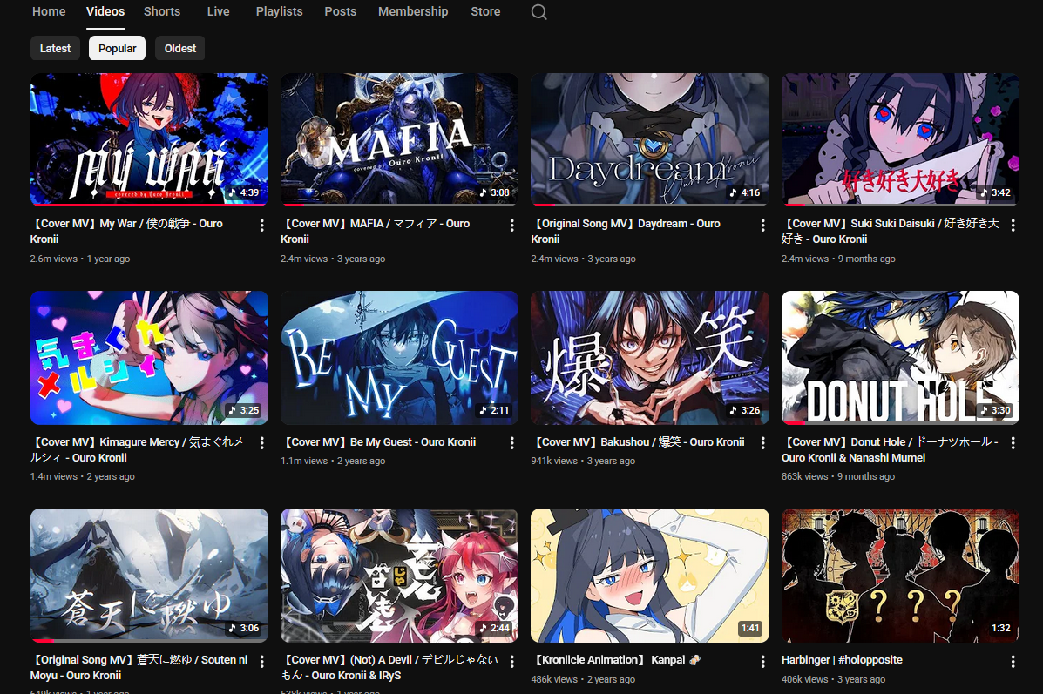The image size is (1043, 694).
Task: Open the MAFIA cover thumbnail
Action: [399, 139]
